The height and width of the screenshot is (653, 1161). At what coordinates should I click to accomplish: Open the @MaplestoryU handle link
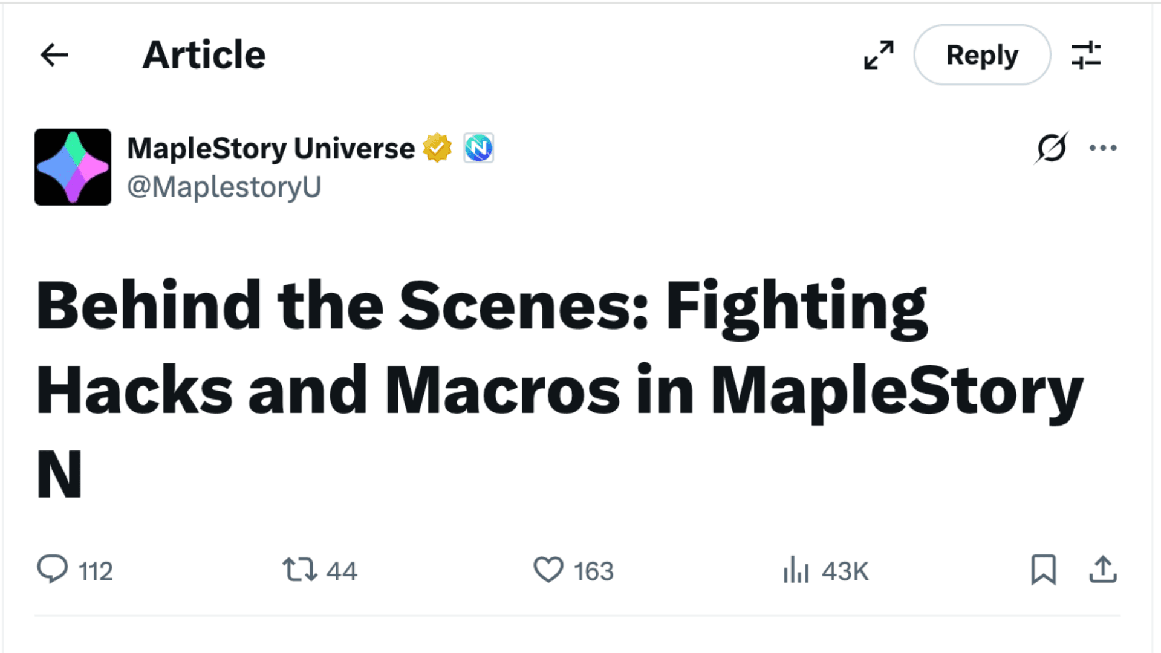point(224,187)
